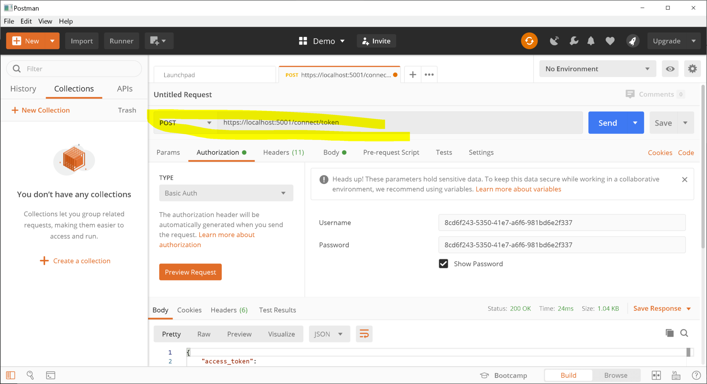707x384 pixels.
Task: Click the environment quick look eye
Action: coord(670,69)
